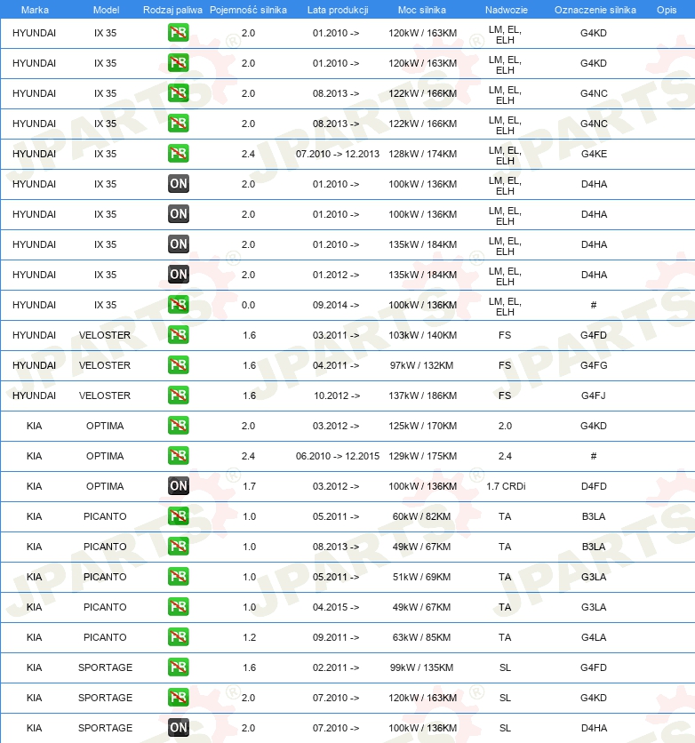Select the '02.2011 ->' production date cell
Image resolution: width=695 pixels, height=743 pixels.
point(336,667)
